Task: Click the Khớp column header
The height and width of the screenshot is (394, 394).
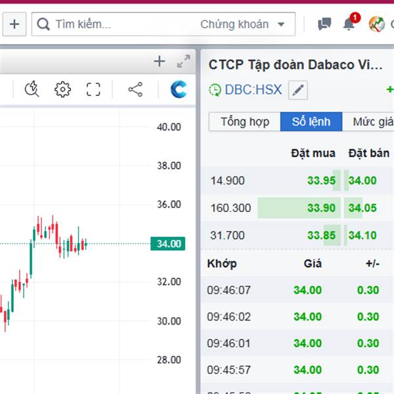Action: [x=222, y=263]
